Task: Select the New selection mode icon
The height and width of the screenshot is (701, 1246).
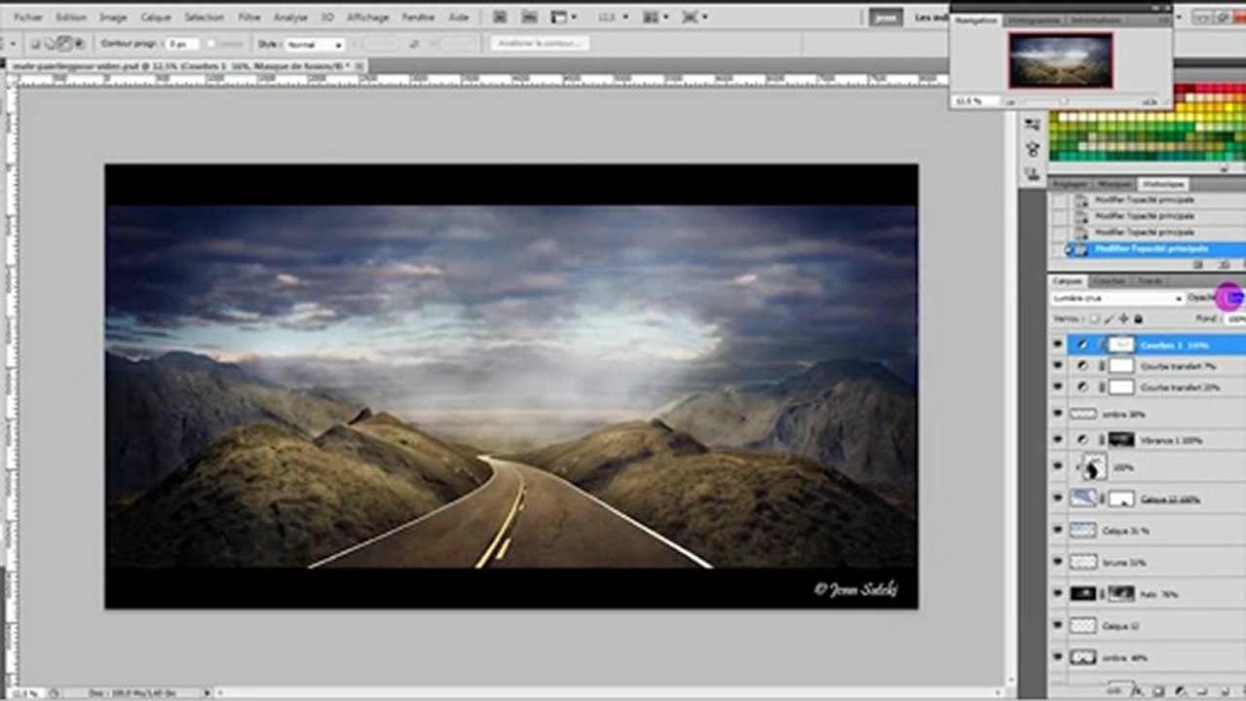Action: pos(35,44)
